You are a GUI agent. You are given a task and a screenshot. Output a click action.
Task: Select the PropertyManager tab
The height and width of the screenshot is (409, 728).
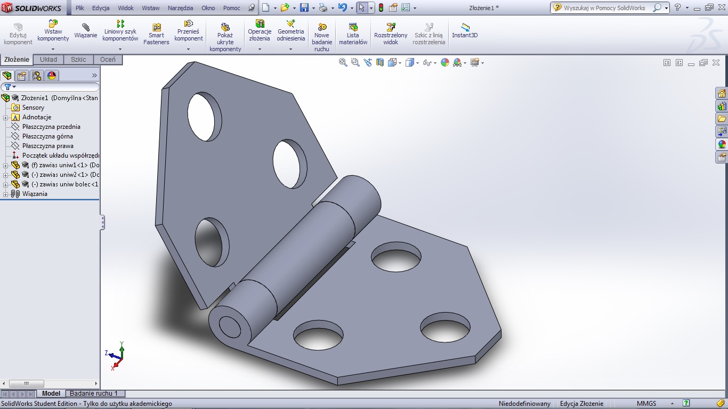[22, 76]
